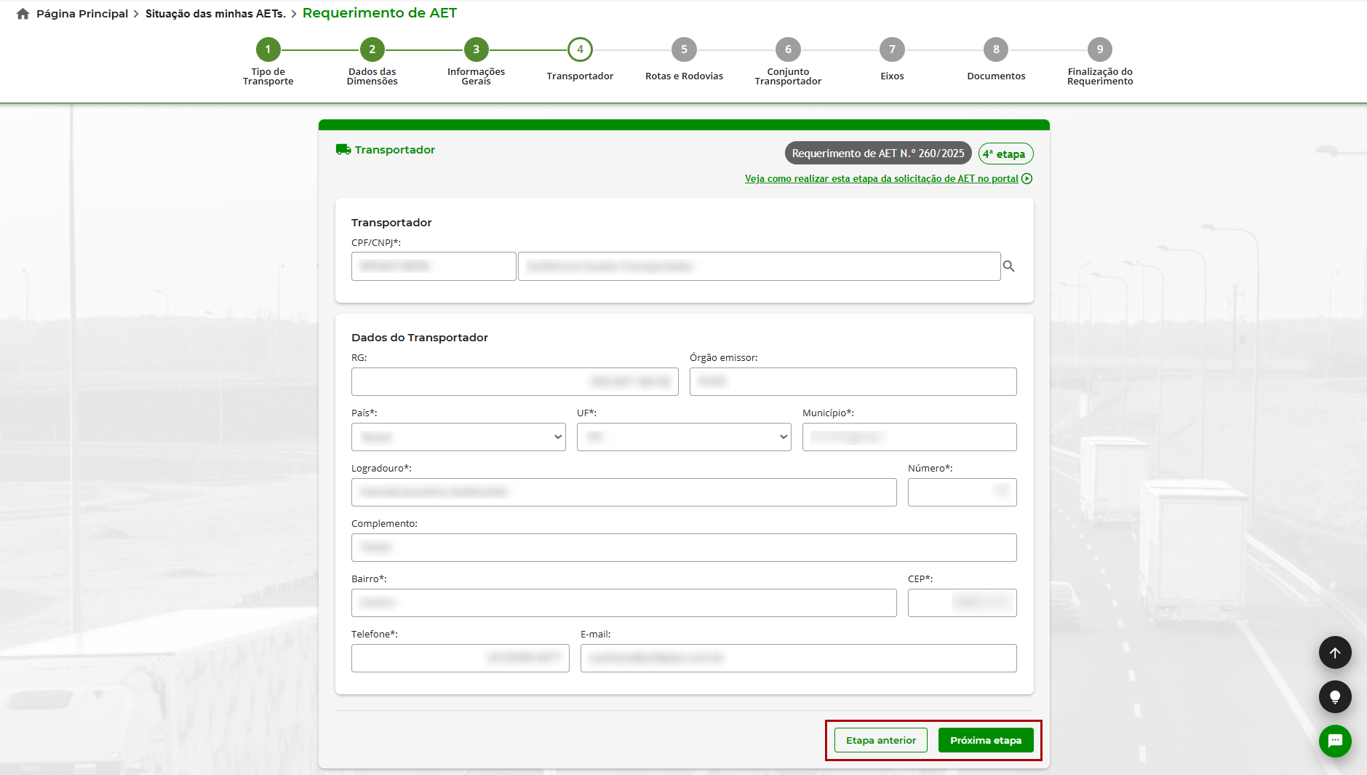Open the UF dropdown
Screen dimensions: 1367x775
point(684,437)
